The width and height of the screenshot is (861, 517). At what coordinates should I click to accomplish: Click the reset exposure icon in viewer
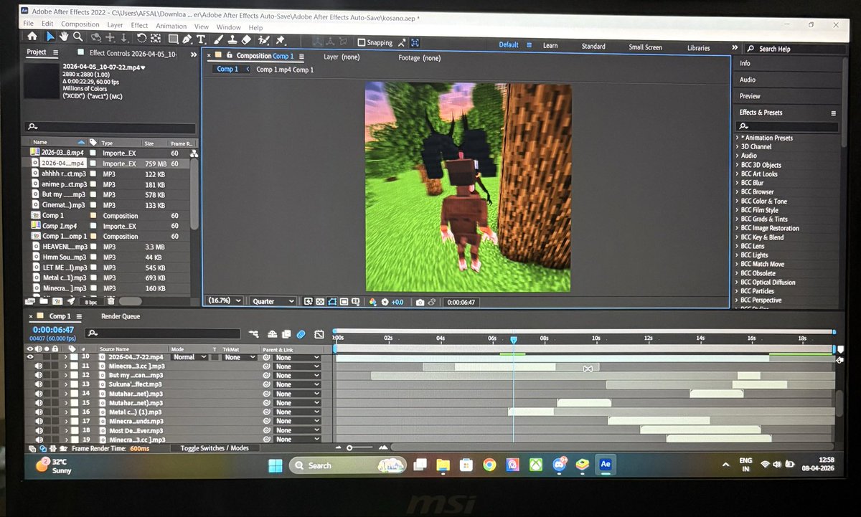tap(385, 302)
